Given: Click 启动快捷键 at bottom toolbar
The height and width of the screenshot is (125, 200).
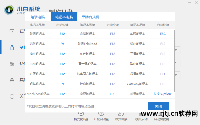Looking at the screenshot, I should pos(162,119).
